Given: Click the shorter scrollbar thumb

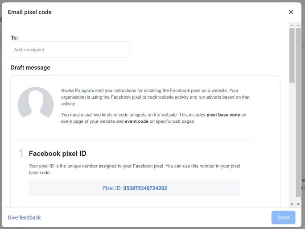Looking at the screenshot, I should (292, 55).
